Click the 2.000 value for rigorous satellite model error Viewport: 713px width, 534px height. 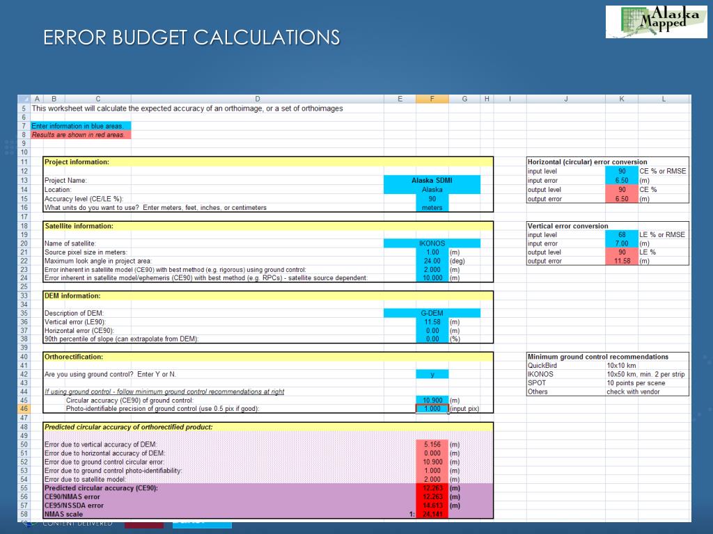tap(432, 269)
